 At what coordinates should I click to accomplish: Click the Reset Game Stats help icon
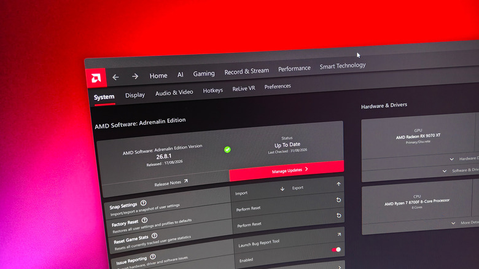(x=154, y=236)
